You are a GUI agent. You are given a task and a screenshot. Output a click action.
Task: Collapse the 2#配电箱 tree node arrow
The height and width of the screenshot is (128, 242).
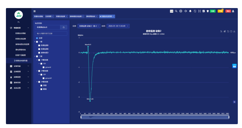[37, 71]
